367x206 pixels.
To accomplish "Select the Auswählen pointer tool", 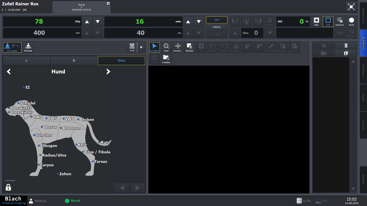I will tap(154, 47).
